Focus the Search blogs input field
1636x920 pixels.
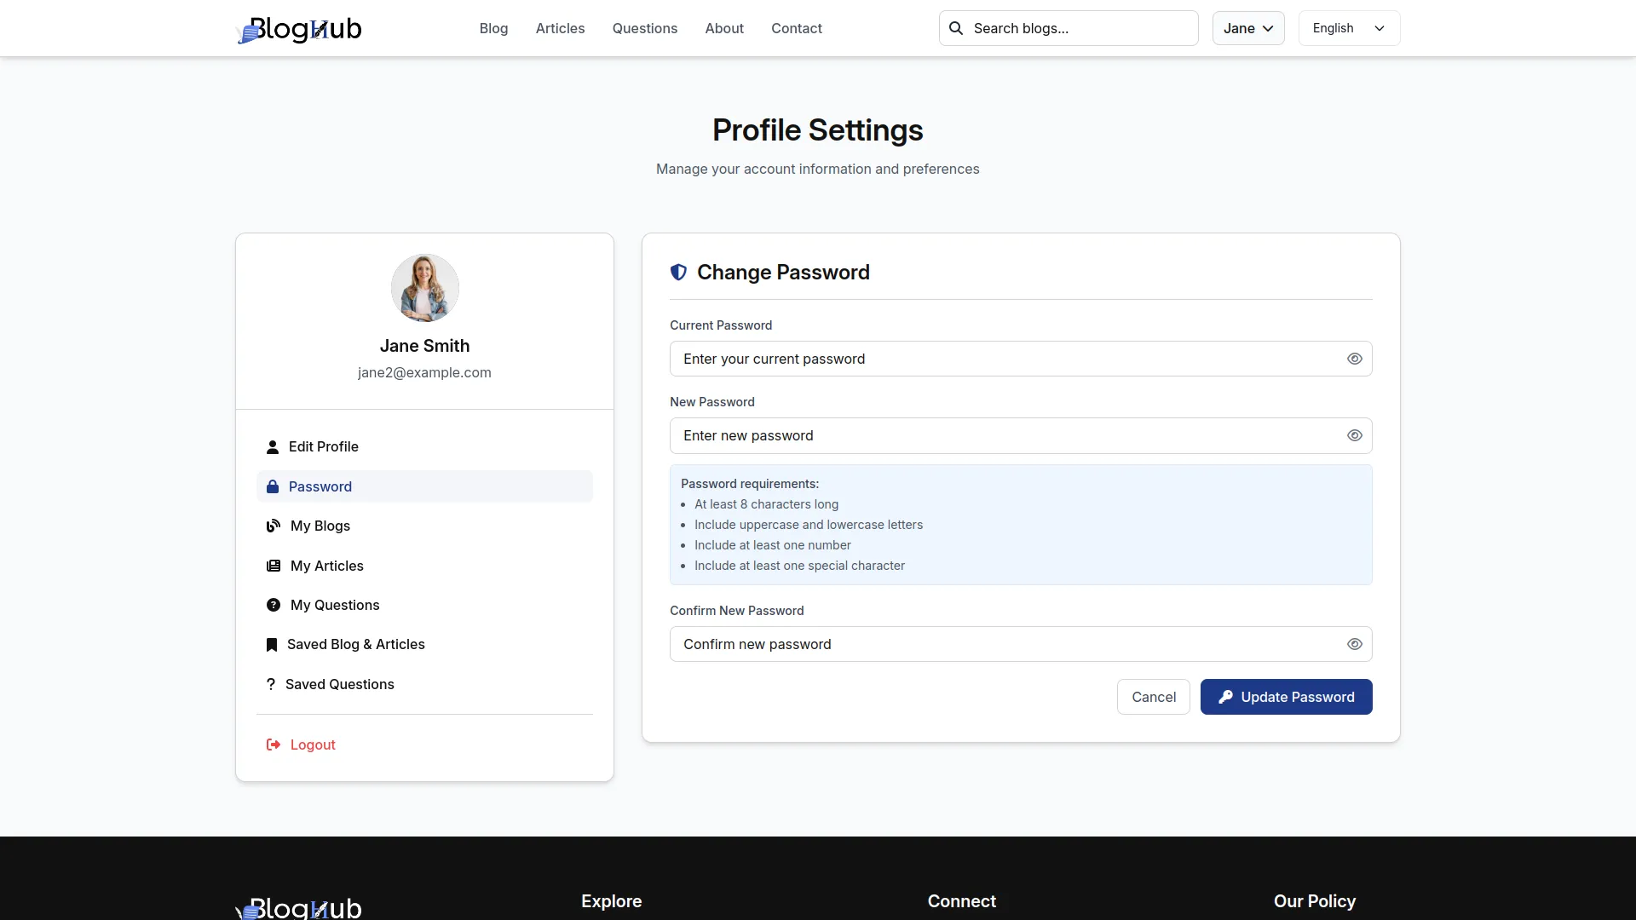click(x=1078, y=28)
